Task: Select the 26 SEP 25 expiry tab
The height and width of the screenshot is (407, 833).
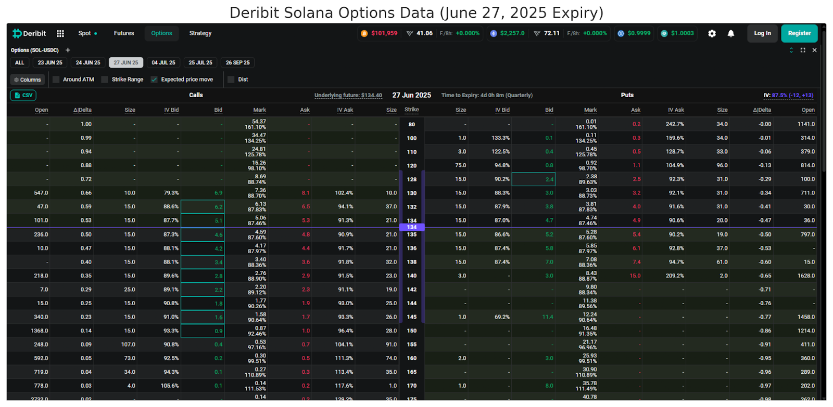Action: click(x=237, y=62)
